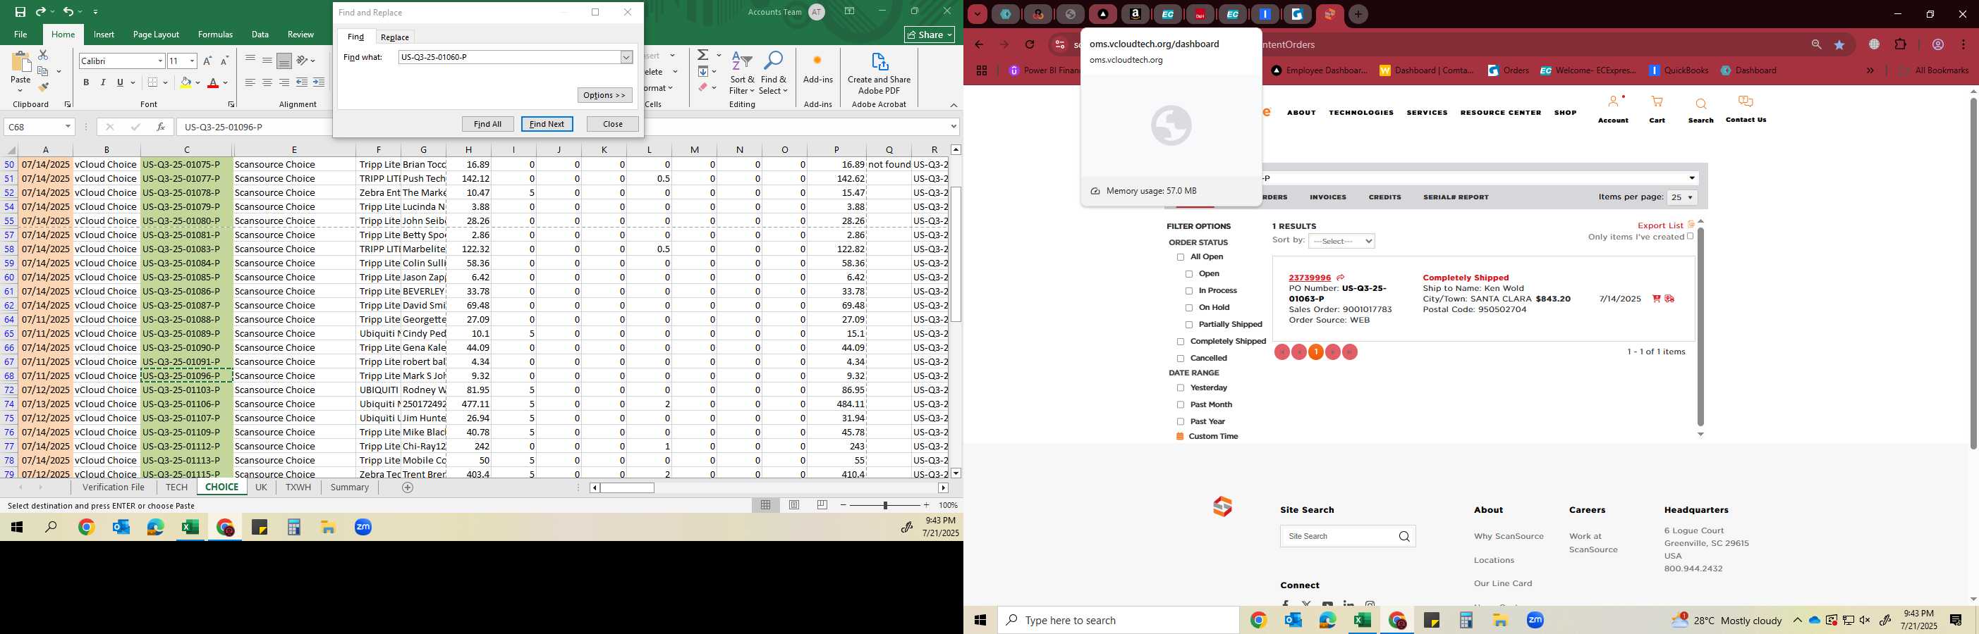Check the Partially Shipped filter
Screen dimensions: 1979x634
point(1189,325)
